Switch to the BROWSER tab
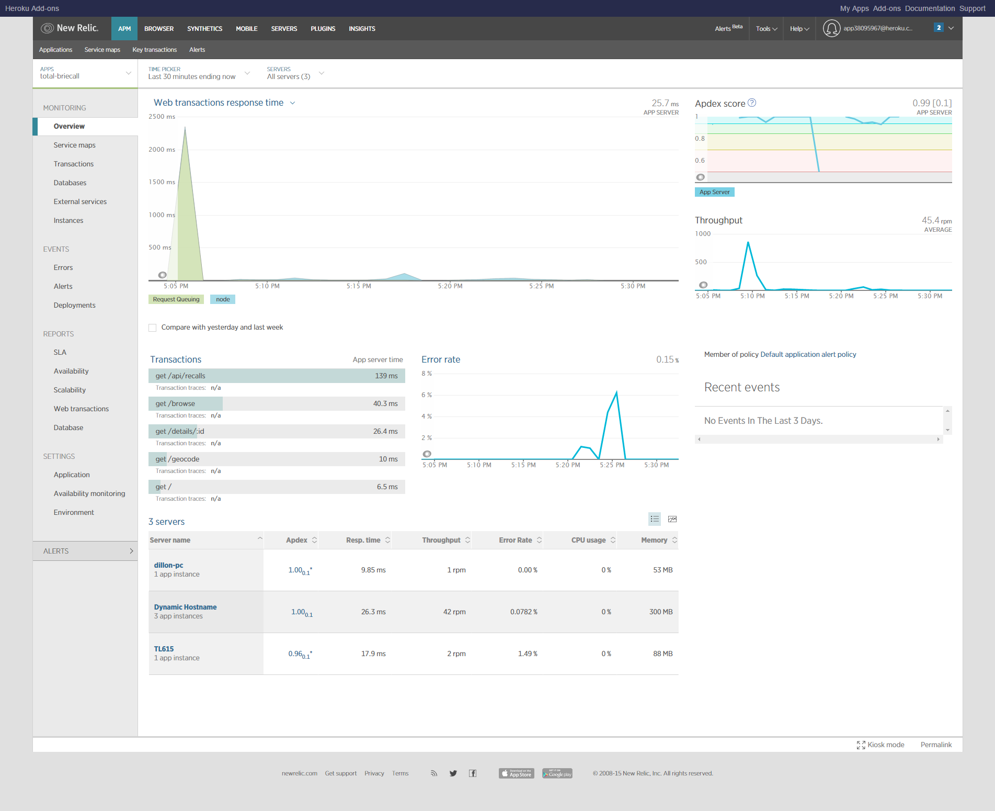995x811 pixels. click(159, 29)
